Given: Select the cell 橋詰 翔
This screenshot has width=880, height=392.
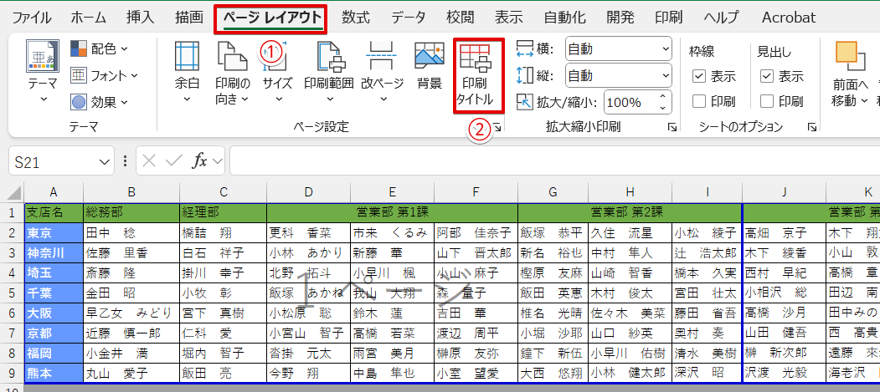Looking at the screenshot, I should [x=224, y=232].
